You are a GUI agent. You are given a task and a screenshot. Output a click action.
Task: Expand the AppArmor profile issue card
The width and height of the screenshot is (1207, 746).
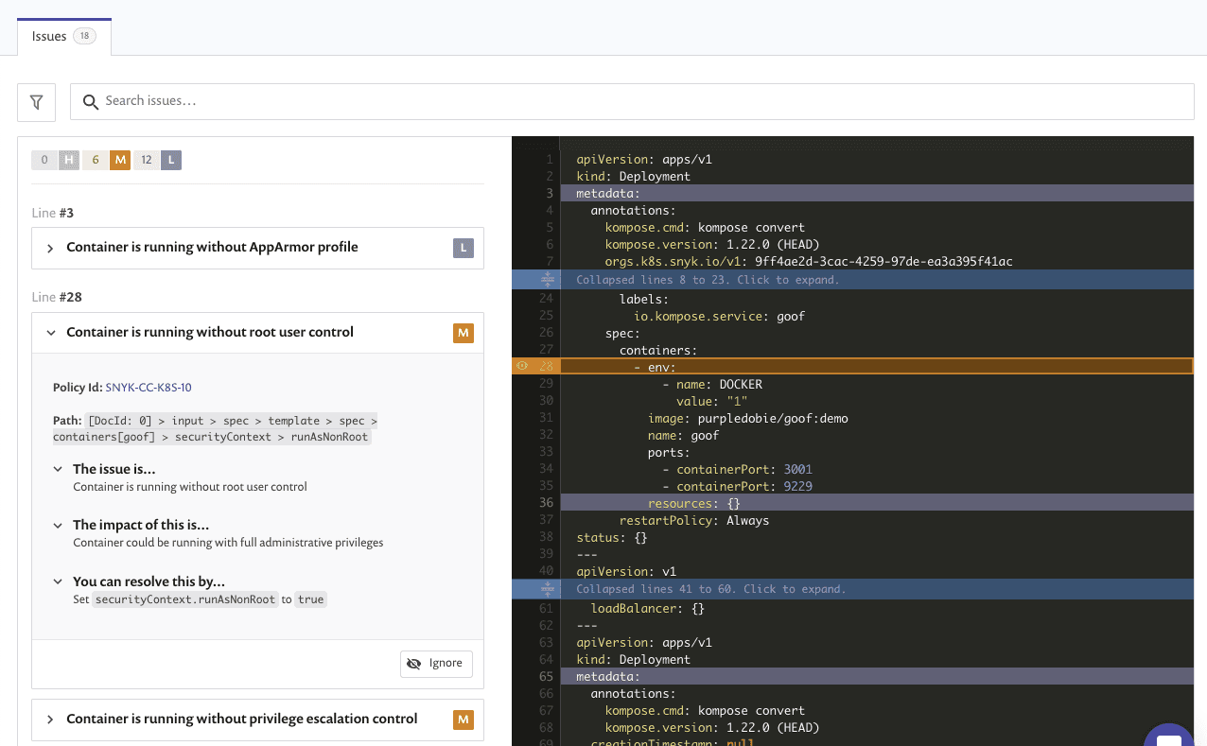(x=49, y=247)
